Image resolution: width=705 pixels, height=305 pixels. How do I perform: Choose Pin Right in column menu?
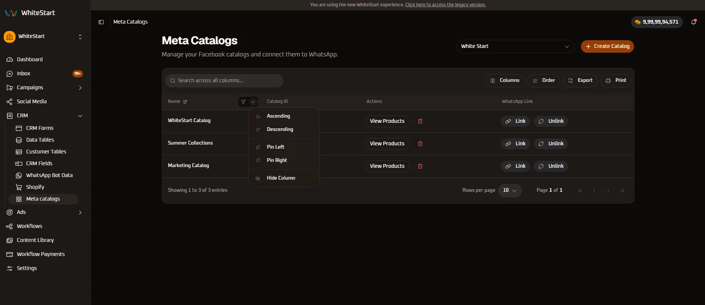click(x=284, y=160)
